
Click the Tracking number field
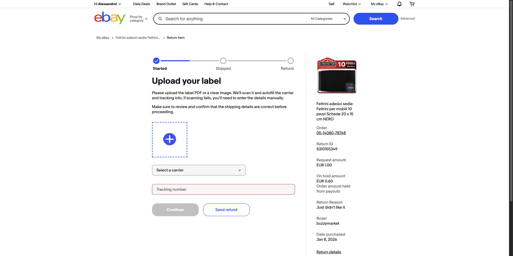click(223, 189)
